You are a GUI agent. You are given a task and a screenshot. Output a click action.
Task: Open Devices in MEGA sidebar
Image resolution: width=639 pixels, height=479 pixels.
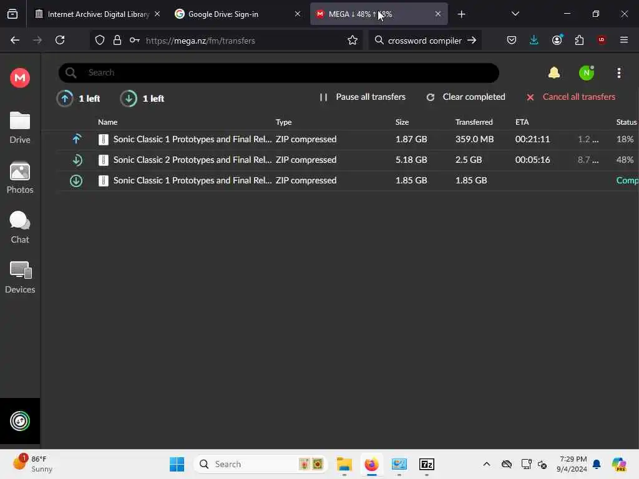(x=19, y=278)
